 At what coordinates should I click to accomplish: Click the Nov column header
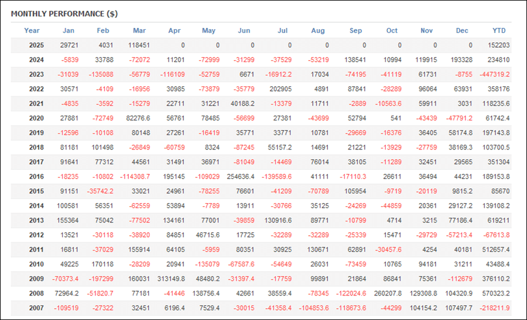[x=426, y=30]
